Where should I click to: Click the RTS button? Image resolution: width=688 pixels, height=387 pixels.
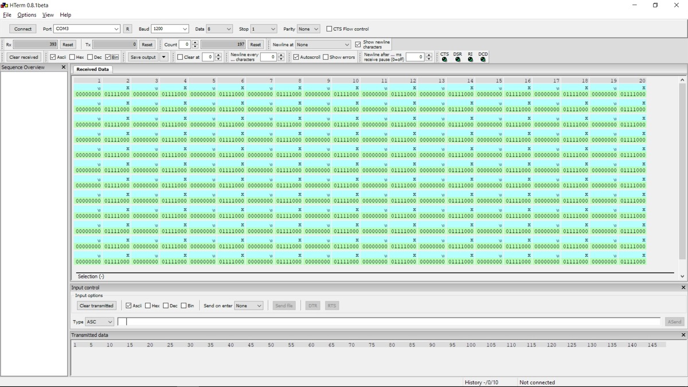[x=331, y=306]
